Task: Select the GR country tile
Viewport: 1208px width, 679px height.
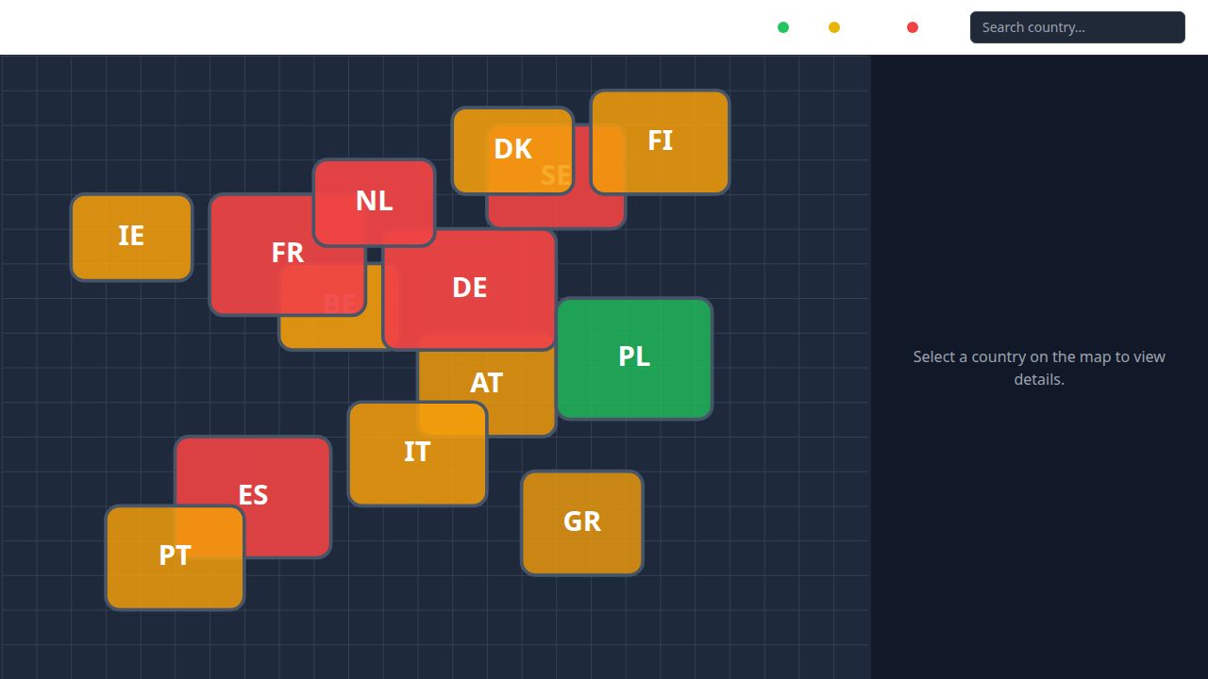Action: tap(582, 523)
